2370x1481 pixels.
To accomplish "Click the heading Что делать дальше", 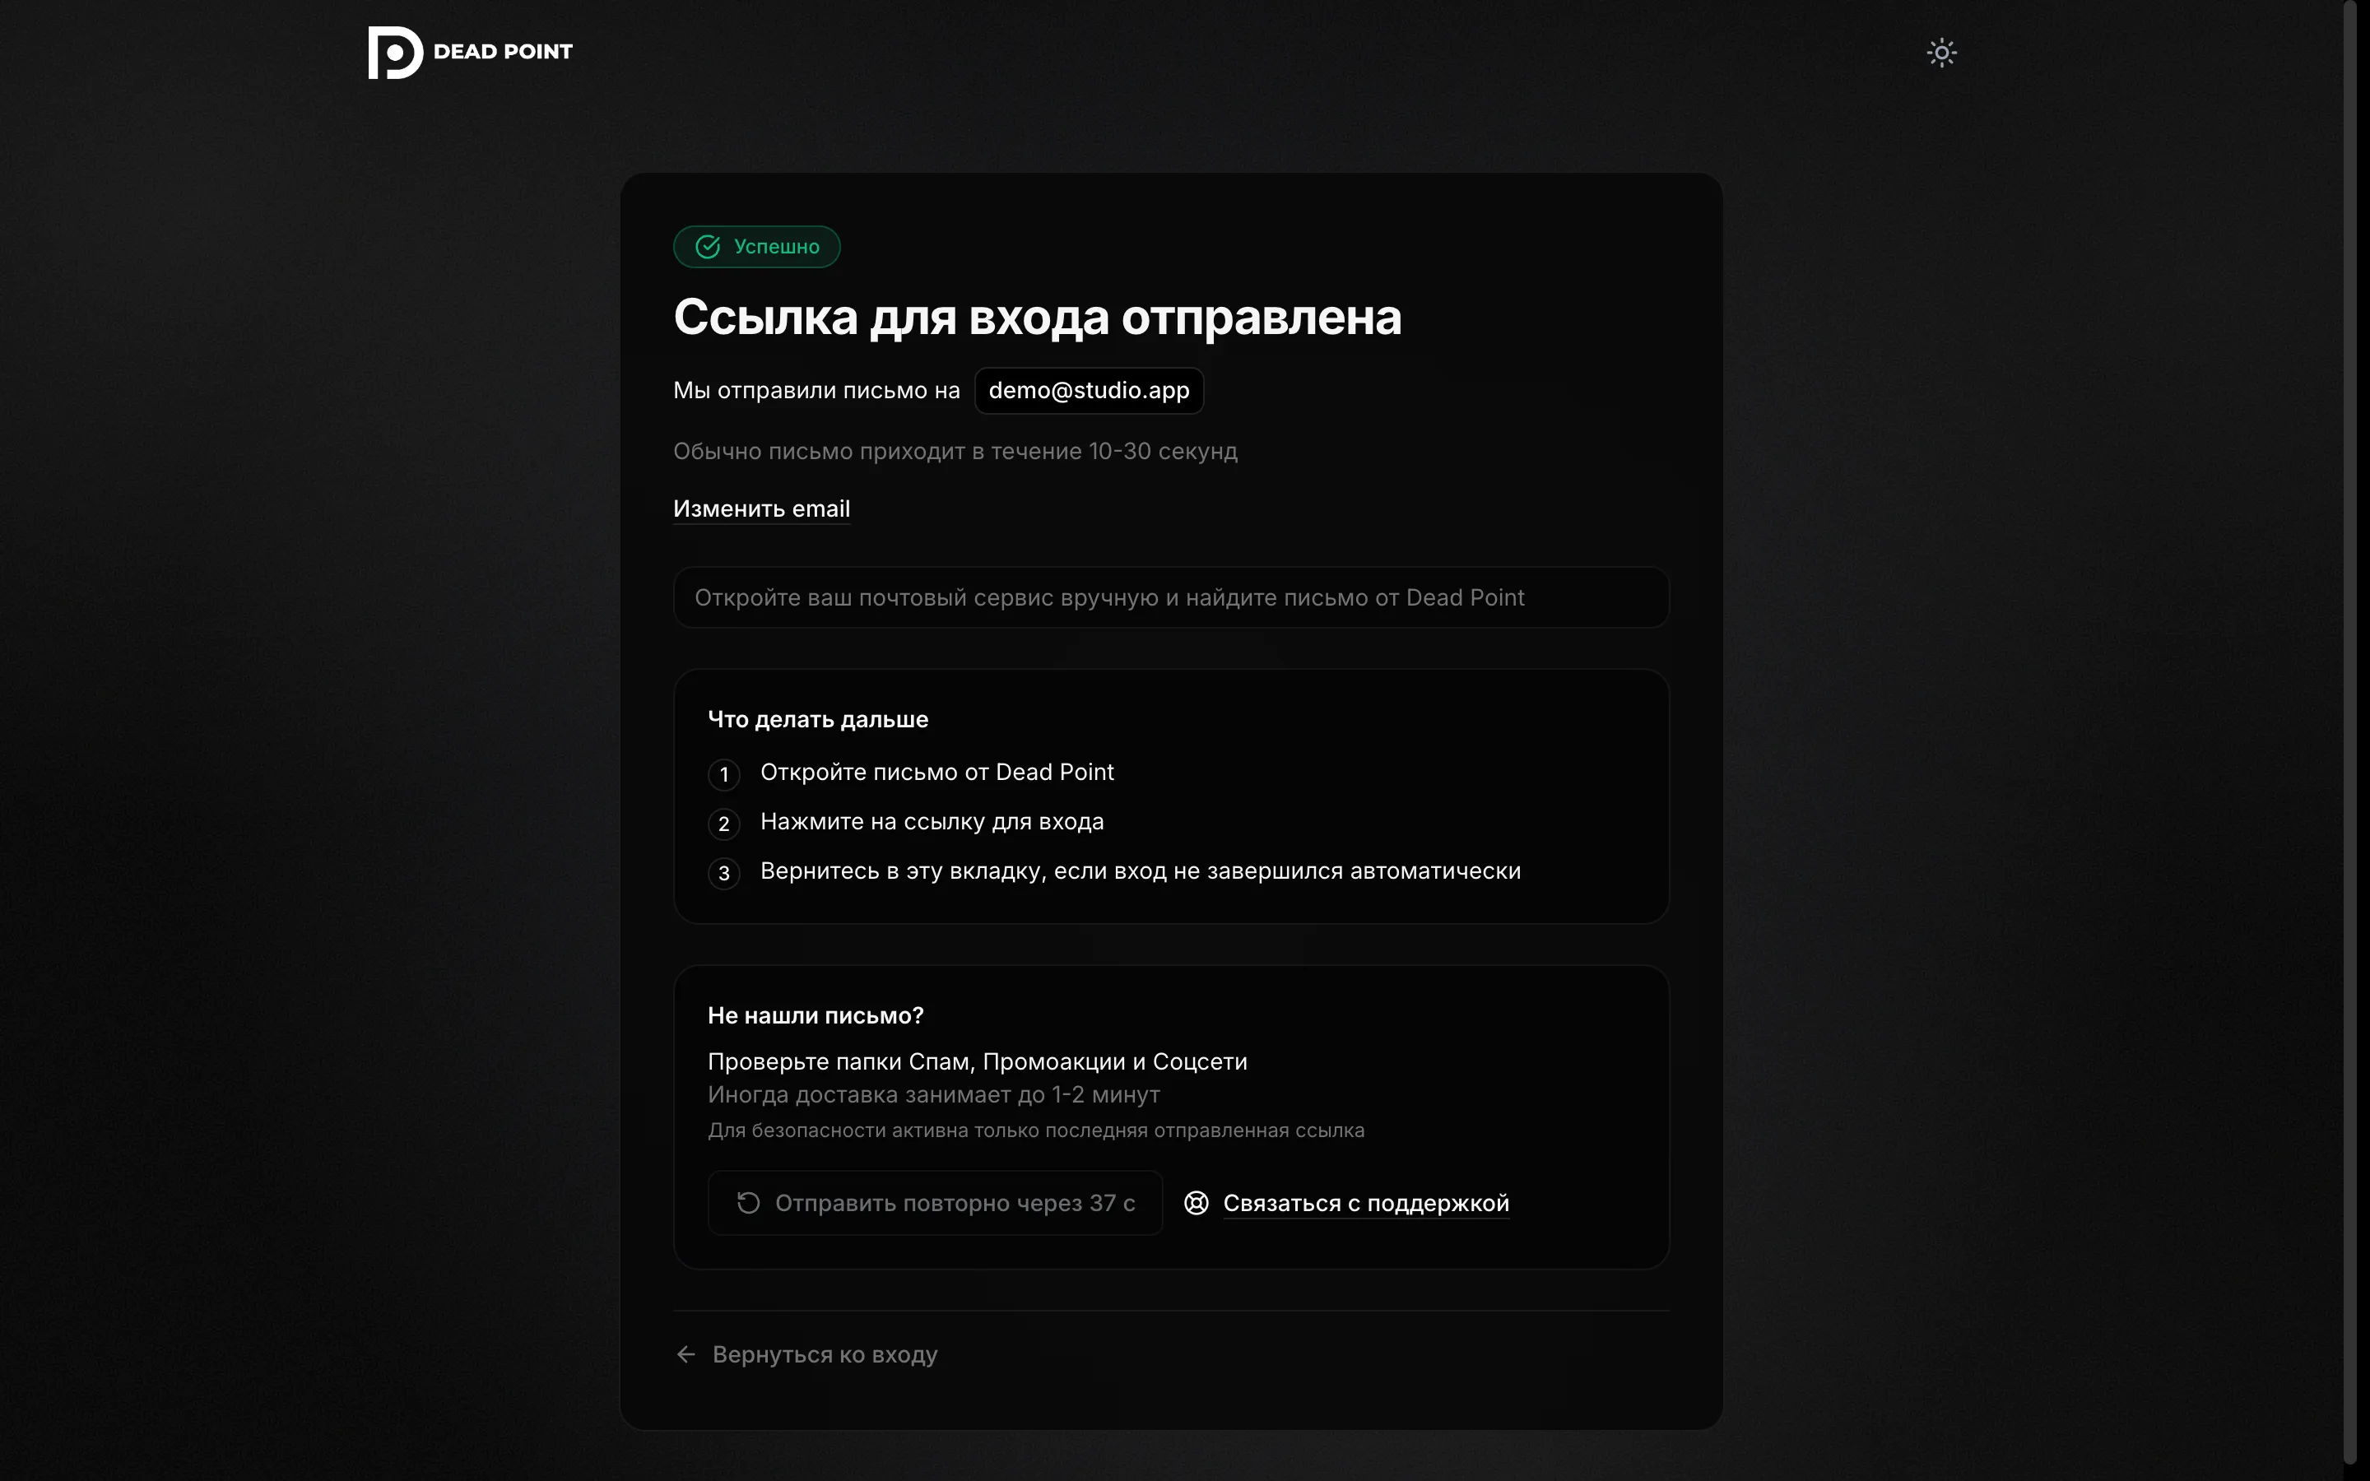I will [818, 720].
